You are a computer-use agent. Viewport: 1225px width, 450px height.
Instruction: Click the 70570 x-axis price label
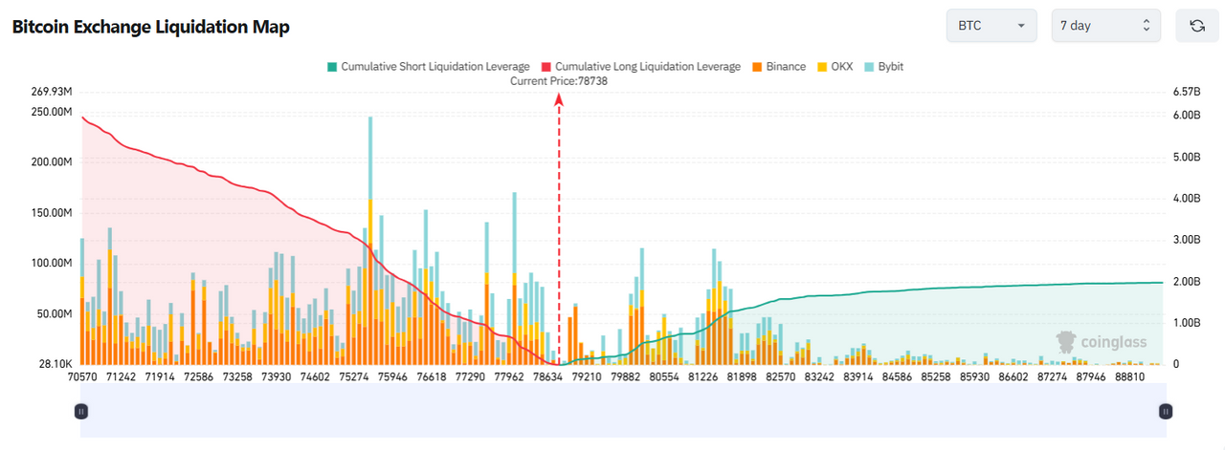tap(82, 377)
